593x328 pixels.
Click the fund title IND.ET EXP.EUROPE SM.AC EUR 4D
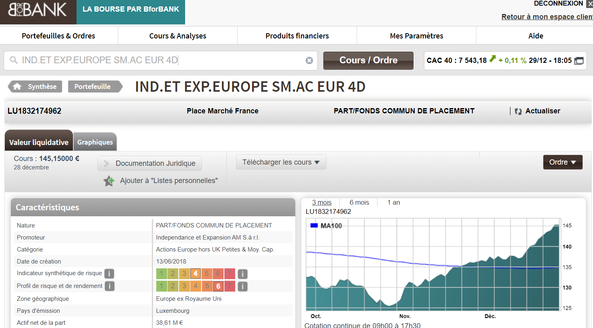pyautogui.click(x=250, y=87)
